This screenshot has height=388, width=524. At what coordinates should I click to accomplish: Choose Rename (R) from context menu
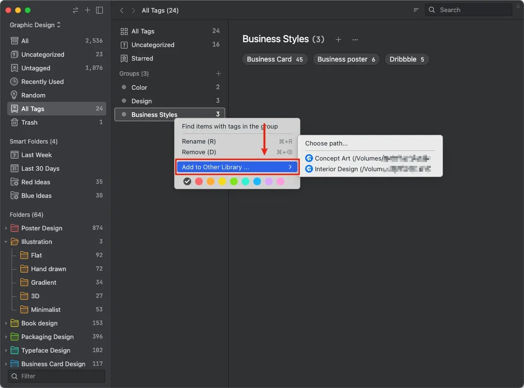(x=237, y=141)
